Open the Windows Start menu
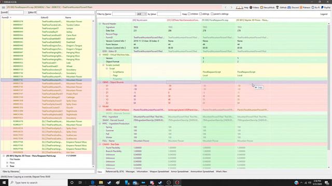Viewport: 332px width, 186px height. click(x=4, y=182)
